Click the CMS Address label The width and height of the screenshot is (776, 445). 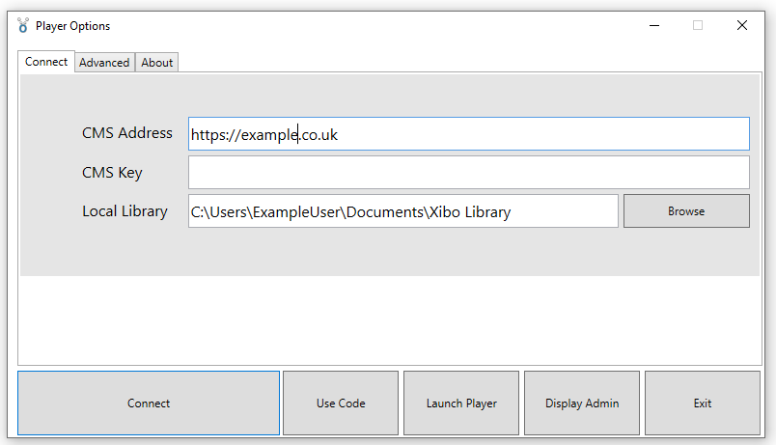point(127,133)
